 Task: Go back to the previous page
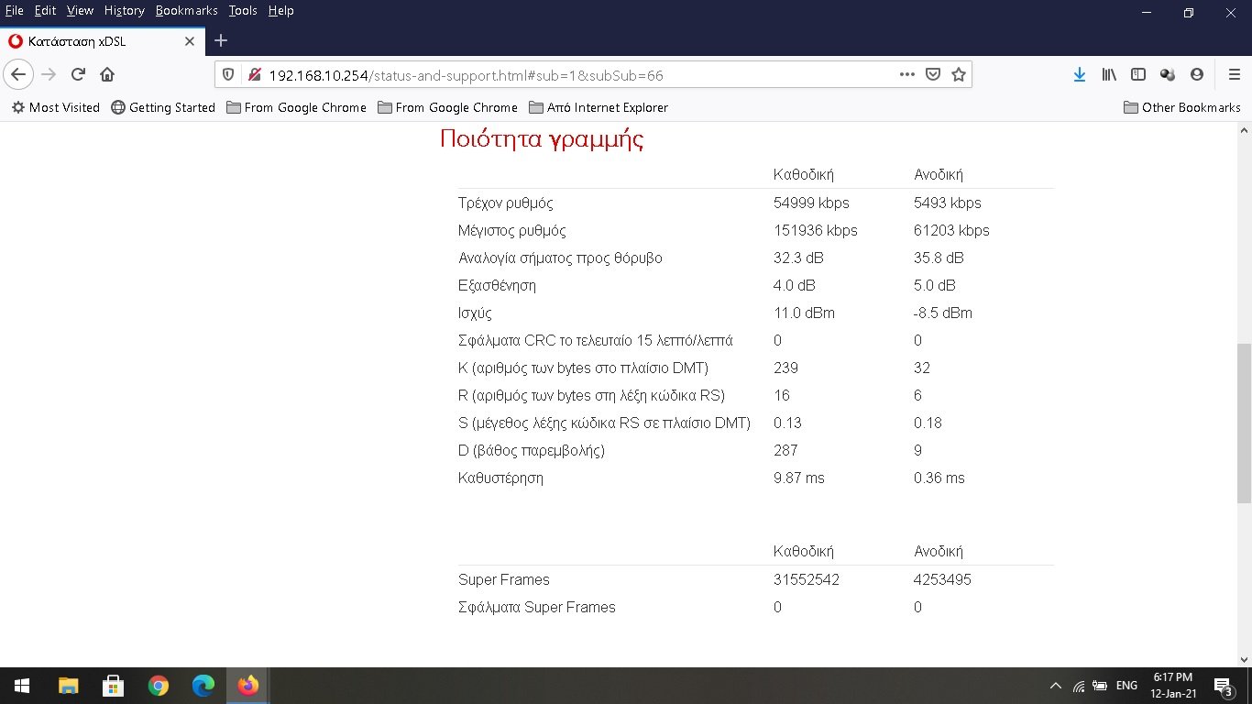coord(18,74)
